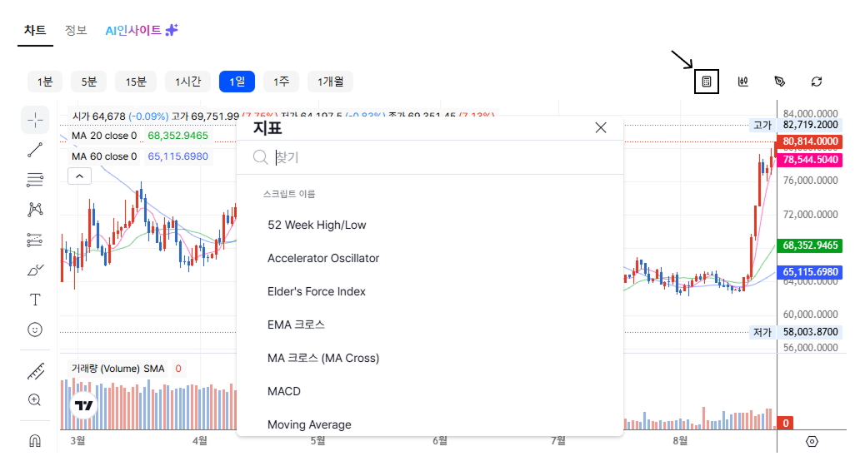Viewport: 860px width, 466px height.
Task: Click the MA 60 close legend
Action: (x=104, y=156)
